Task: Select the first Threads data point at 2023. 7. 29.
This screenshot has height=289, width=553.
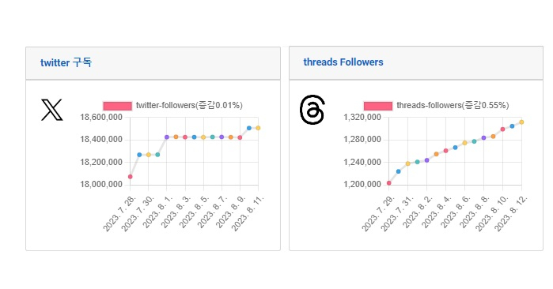Action: (389, 183)
